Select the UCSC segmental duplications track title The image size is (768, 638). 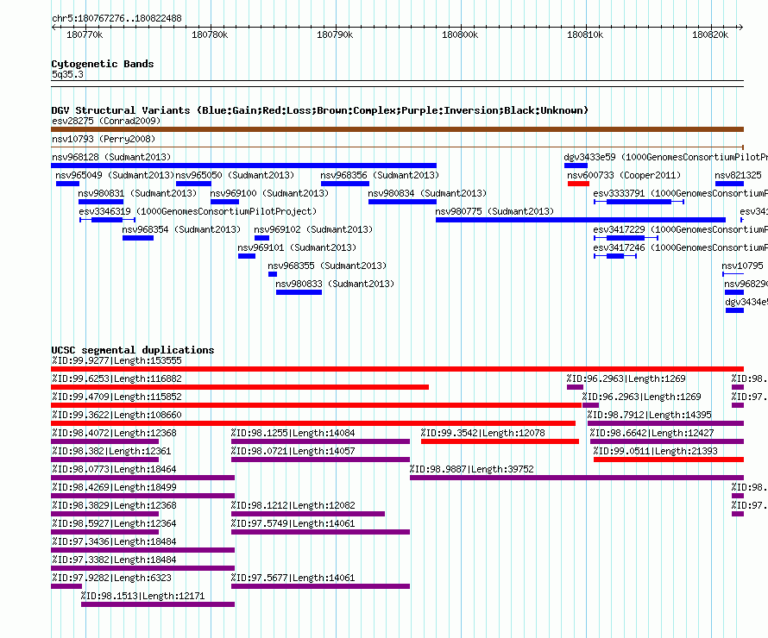133,350
